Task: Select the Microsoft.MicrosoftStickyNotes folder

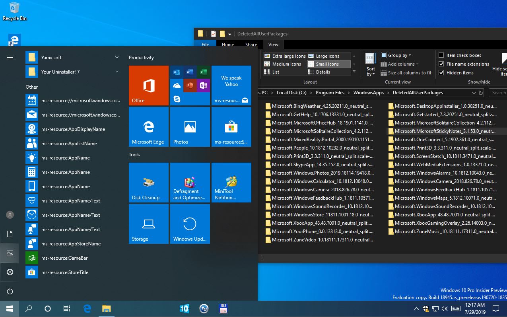Action: (442, 131)
